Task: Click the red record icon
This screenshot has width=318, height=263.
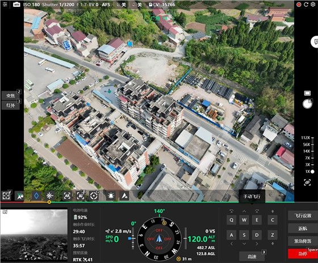Action: (299, 5)
